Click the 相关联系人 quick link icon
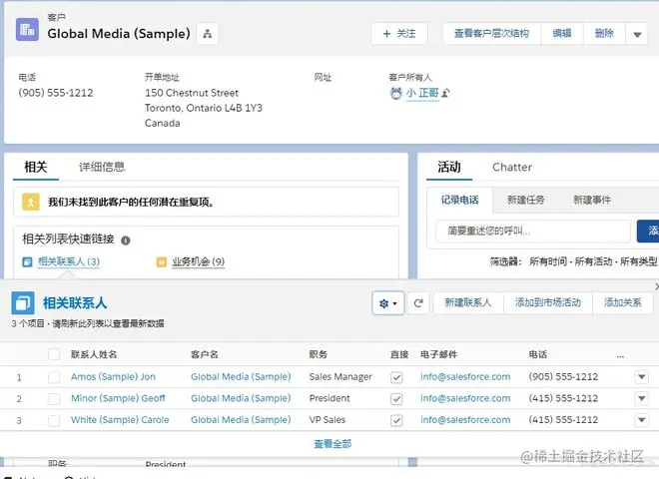This screenshot has height=479, width=659. (27, 262)
